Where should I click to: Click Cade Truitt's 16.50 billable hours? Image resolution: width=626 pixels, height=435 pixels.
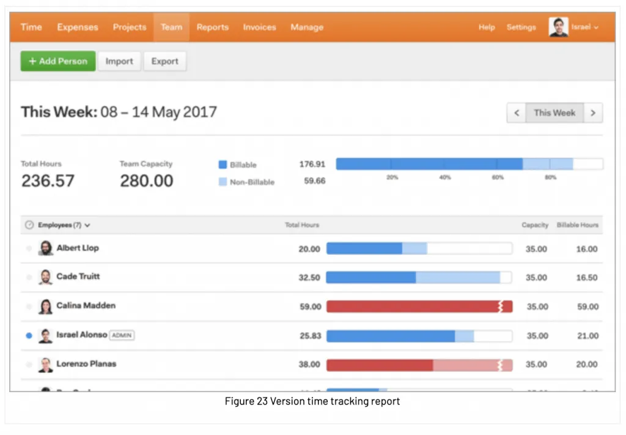(x=586, y=278)
